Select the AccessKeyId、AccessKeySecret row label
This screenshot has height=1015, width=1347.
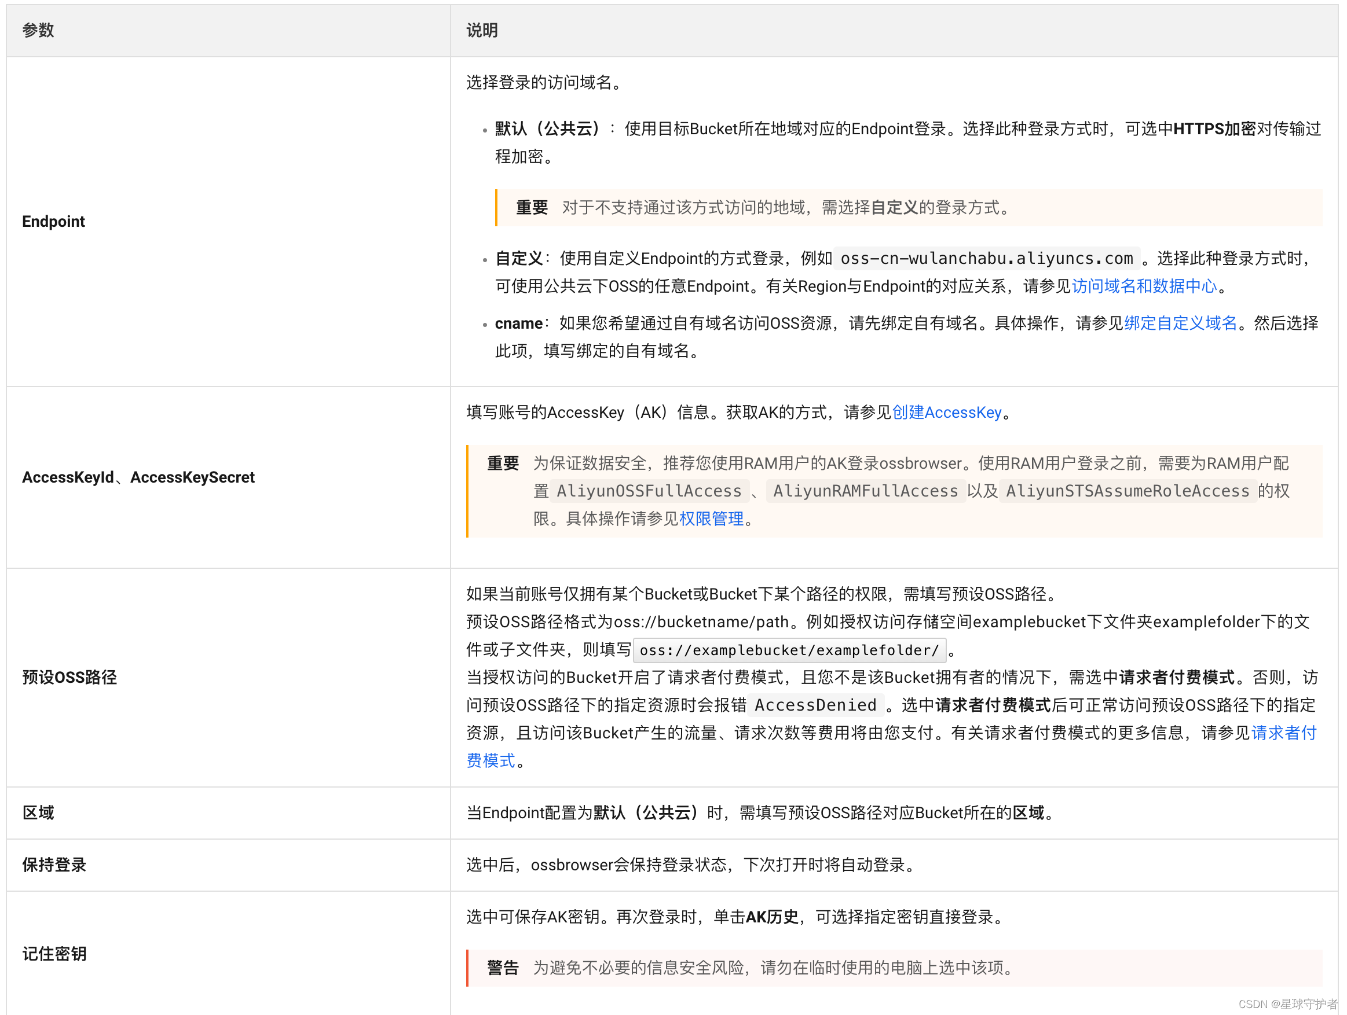point(138,477)
